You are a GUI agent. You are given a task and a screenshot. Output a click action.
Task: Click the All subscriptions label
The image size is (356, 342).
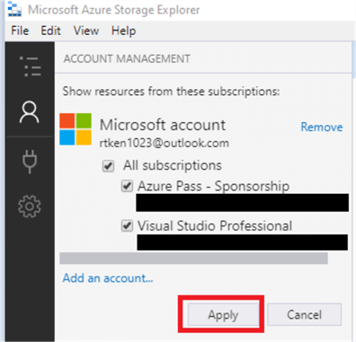173,165
